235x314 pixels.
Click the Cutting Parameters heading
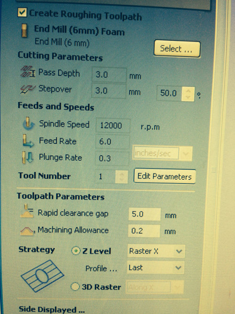click(60, 56)
